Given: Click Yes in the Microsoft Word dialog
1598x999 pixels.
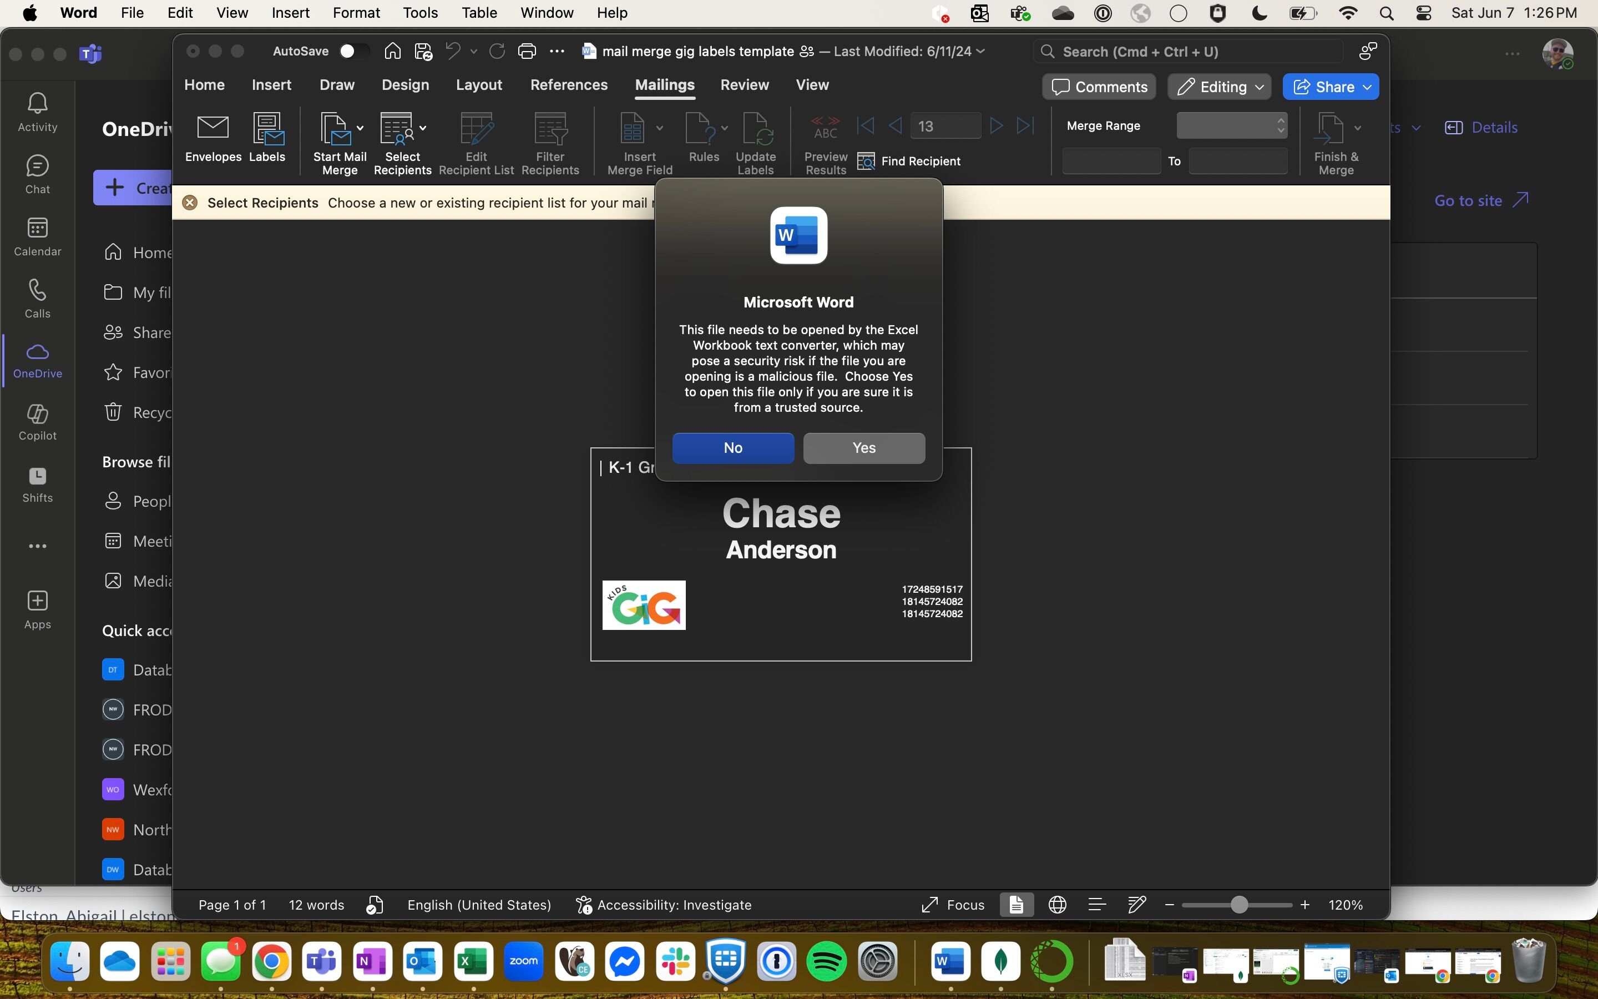Looking at the screenshot, I should point(863,448).
